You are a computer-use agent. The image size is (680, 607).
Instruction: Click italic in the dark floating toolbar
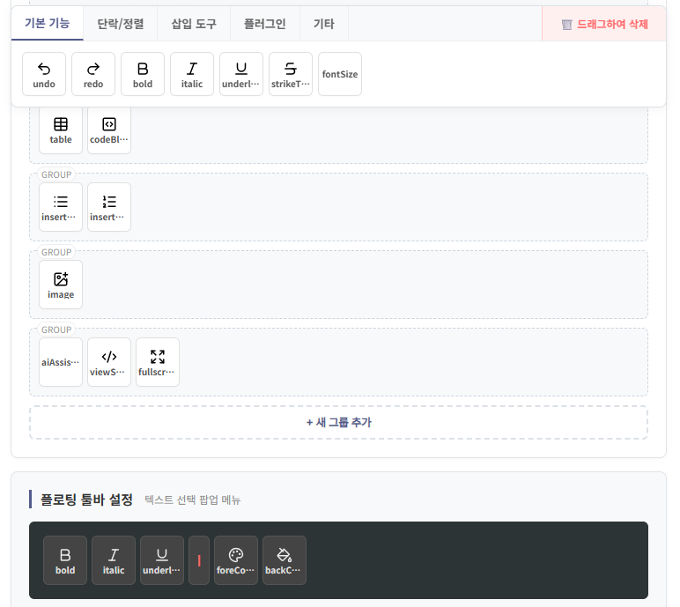pos(114,560)
